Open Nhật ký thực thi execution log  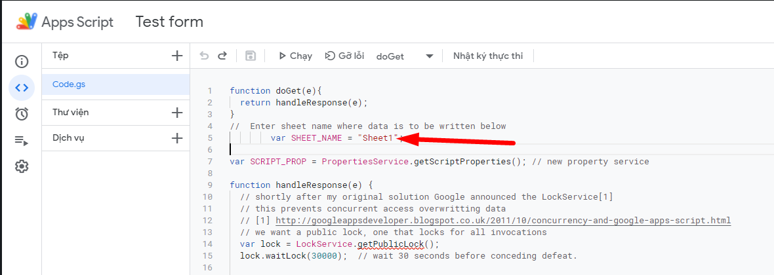tap(488, 56)
